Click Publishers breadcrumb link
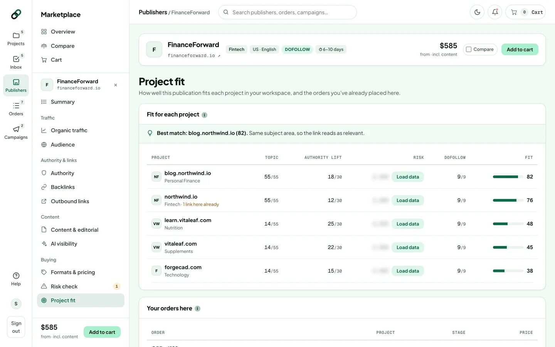Screen dimensions: 555x347 pos(153,12)
